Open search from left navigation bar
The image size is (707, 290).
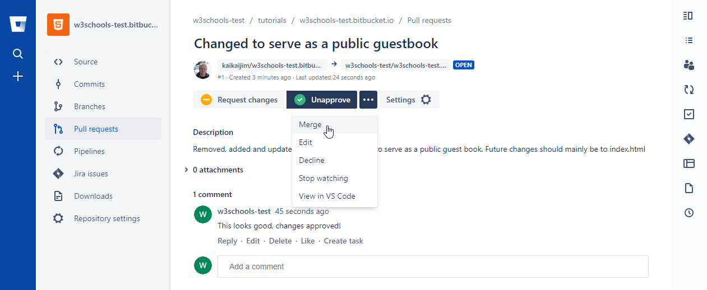(x=18, y=54)
